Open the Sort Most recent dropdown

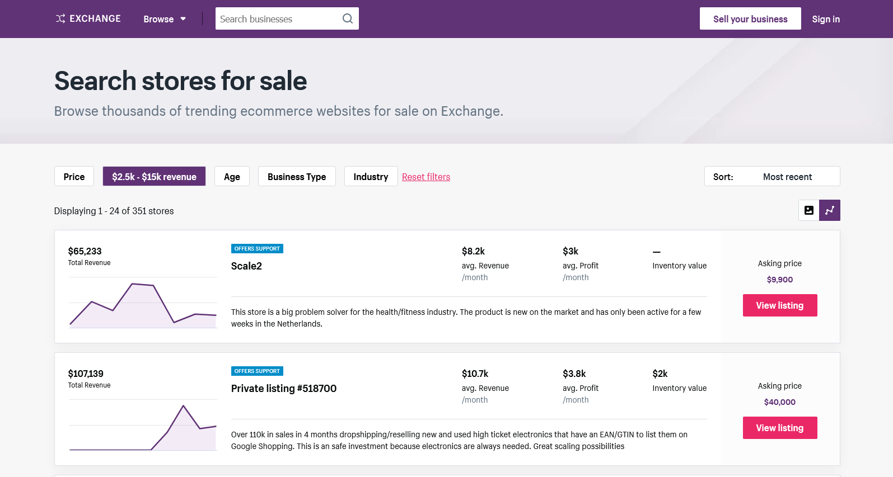coord(772,177)
